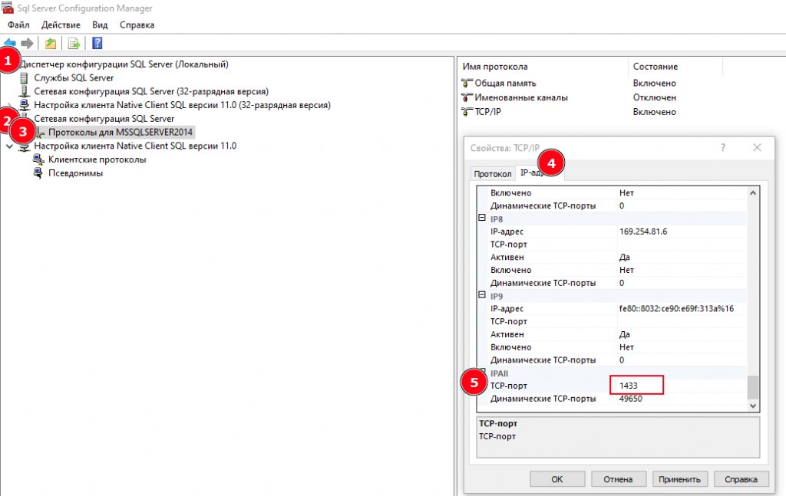Click the IP9 group header label
The height and width of the screenshot is (496, 786).
497,297
